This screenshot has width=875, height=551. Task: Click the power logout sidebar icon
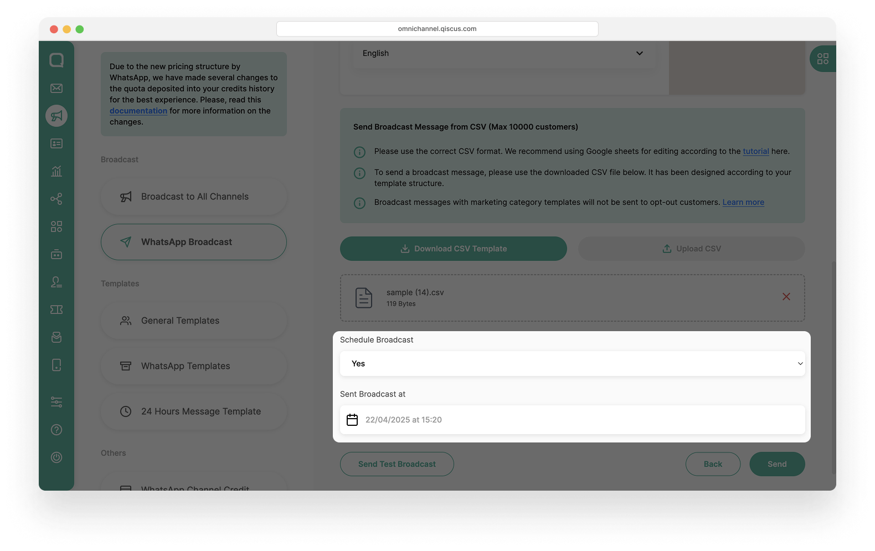pos(56,457)
